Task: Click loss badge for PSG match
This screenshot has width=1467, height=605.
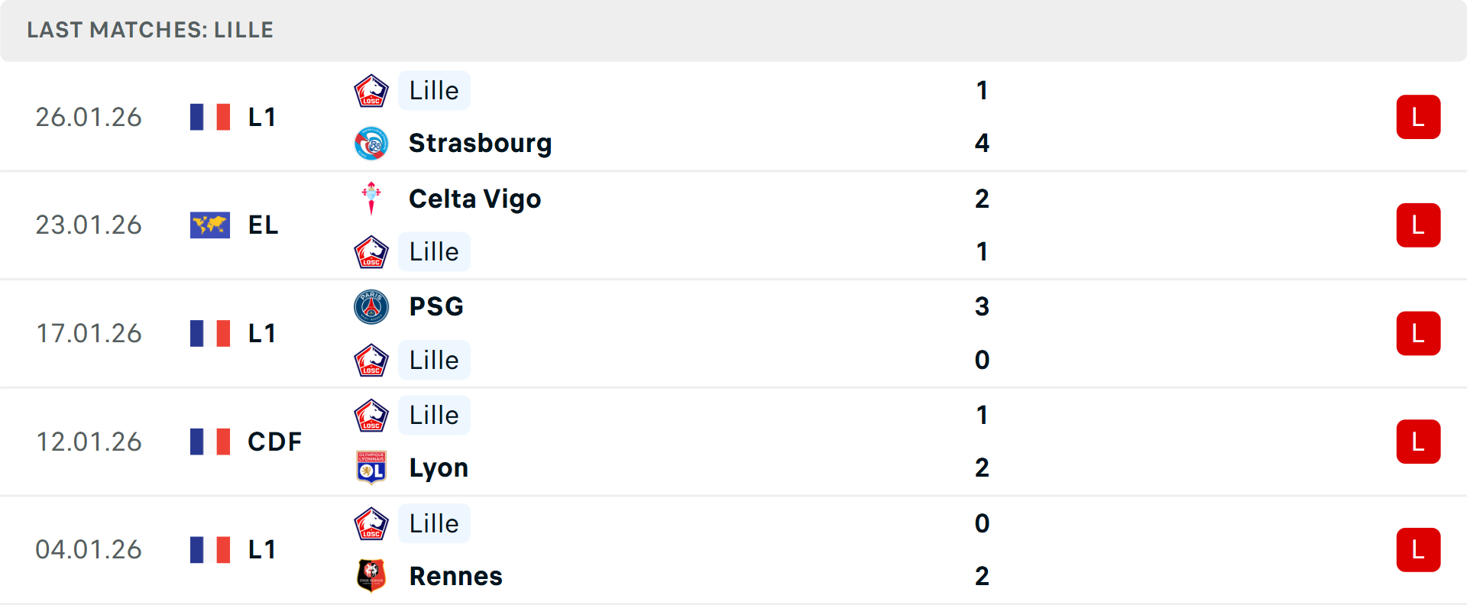Action: 1418,334
